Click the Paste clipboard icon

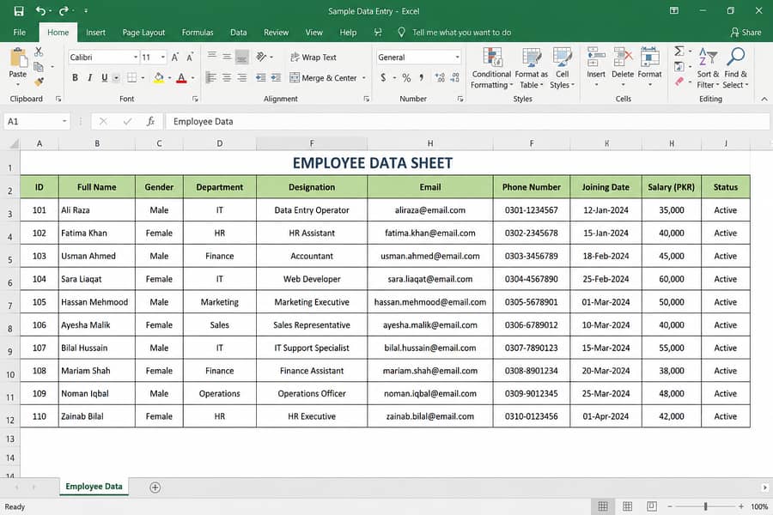tap(18, 58)
